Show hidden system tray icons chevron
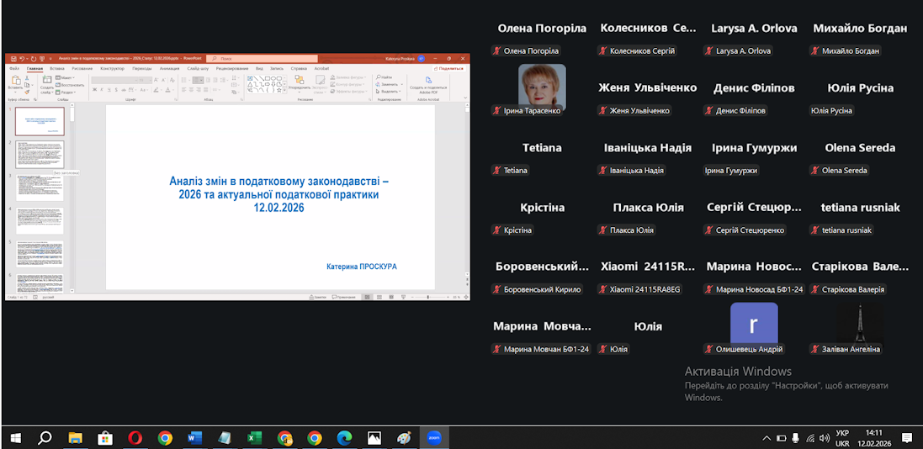The height and width of the screenshot is (449, 923). click(x=767, y=438)
